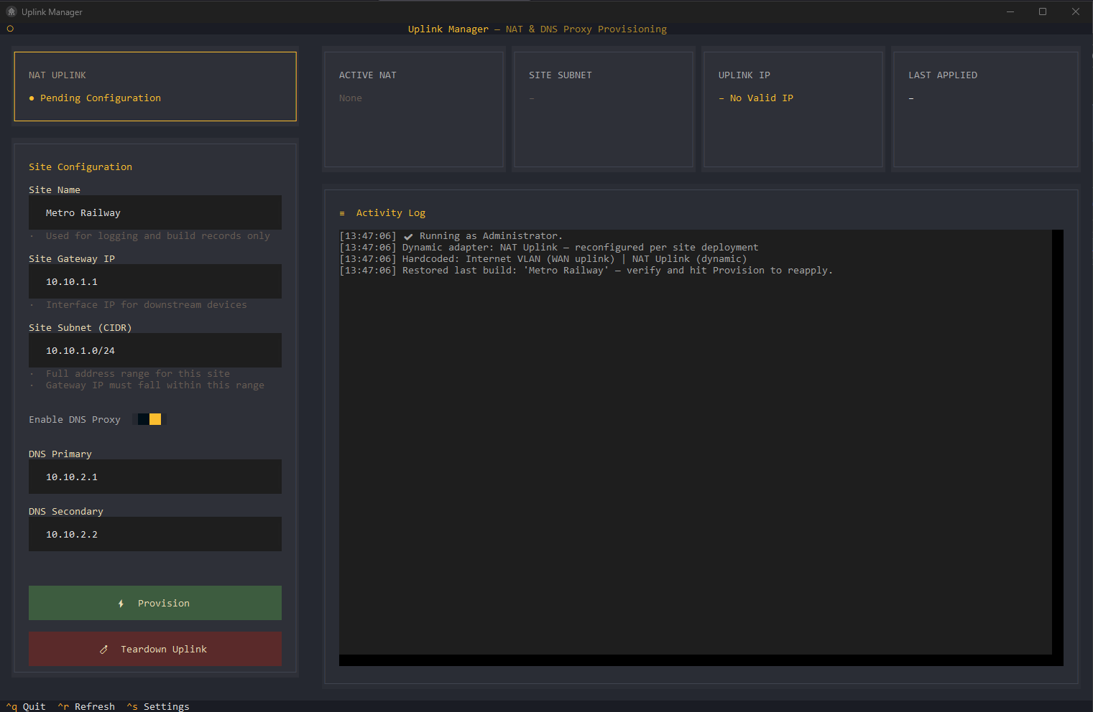Click the pencil icon on Teardown Uplink
This screenshot has height=712, width=1093.
pos(103,650)
